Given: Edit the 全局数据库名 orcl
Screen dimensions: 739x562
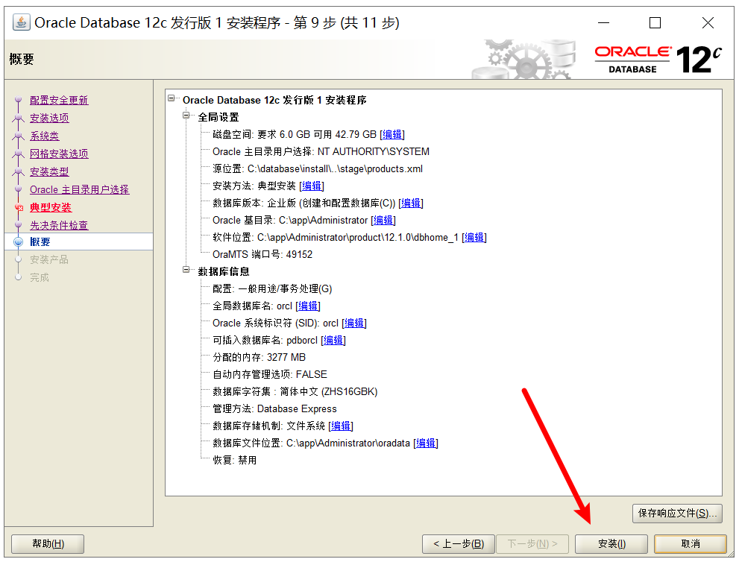Looking at the screenshot, I should [308, 306].
